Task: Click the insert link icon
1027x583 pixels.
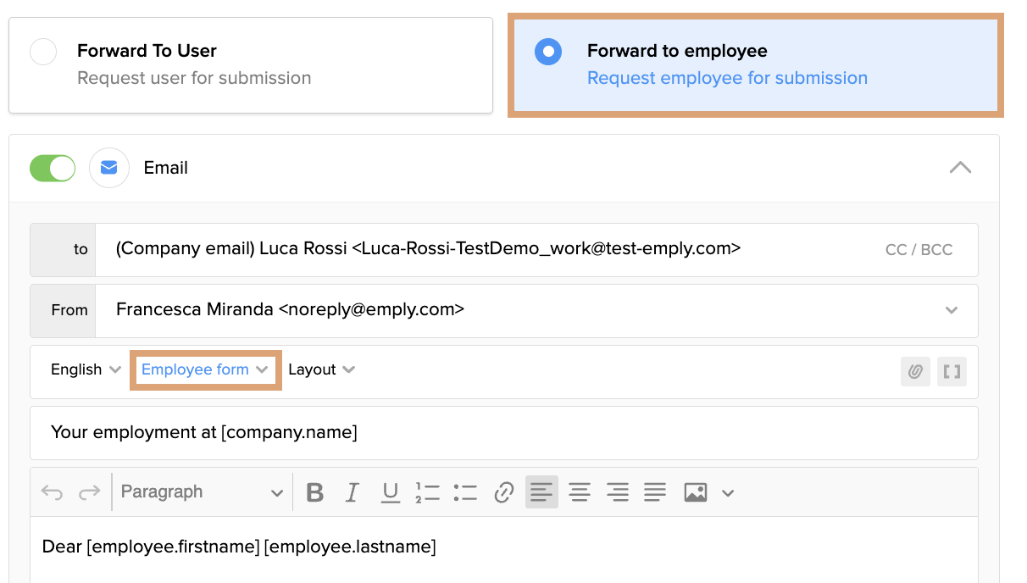Action: [x=504, y=492]
